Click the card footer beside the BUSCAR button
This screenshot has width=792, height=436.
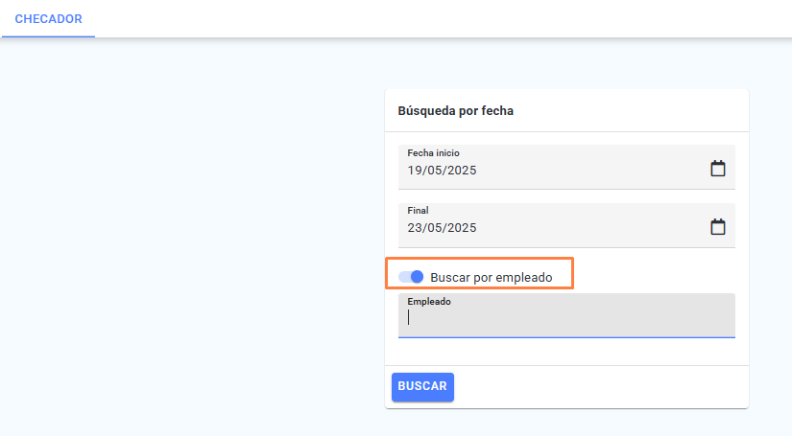(601, 386)
